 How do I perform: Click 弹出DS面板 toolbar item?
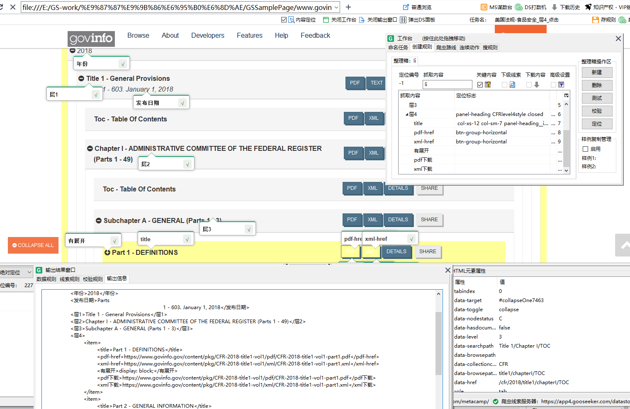(x=418, y=19)
